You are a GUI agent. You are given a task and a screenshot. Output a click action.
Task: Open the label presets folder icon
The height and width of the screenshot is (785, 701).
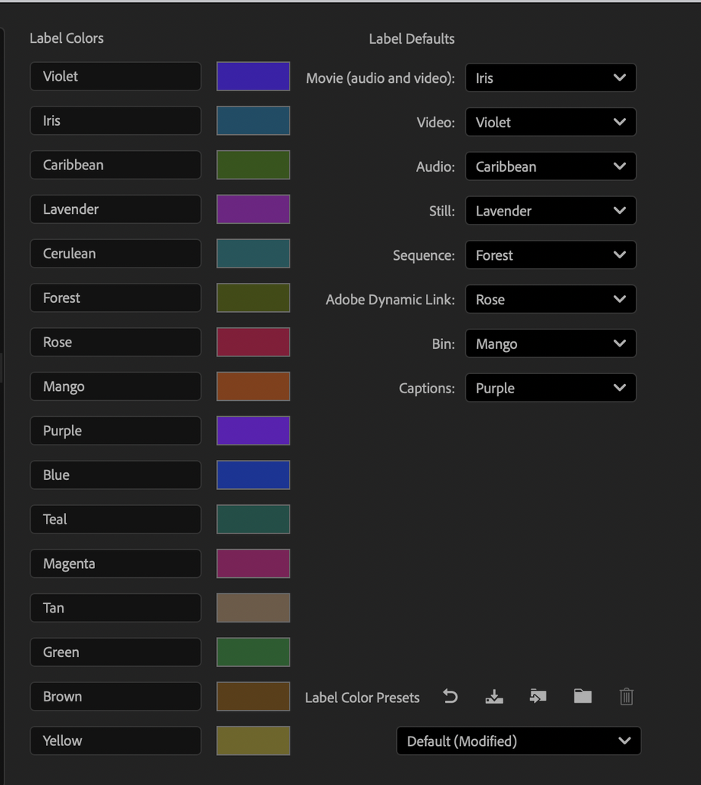click(582, 696)
